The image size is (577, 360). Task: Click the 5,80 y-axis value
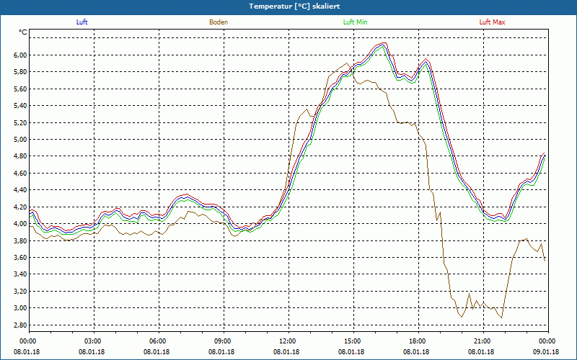[x=21, y=72]
